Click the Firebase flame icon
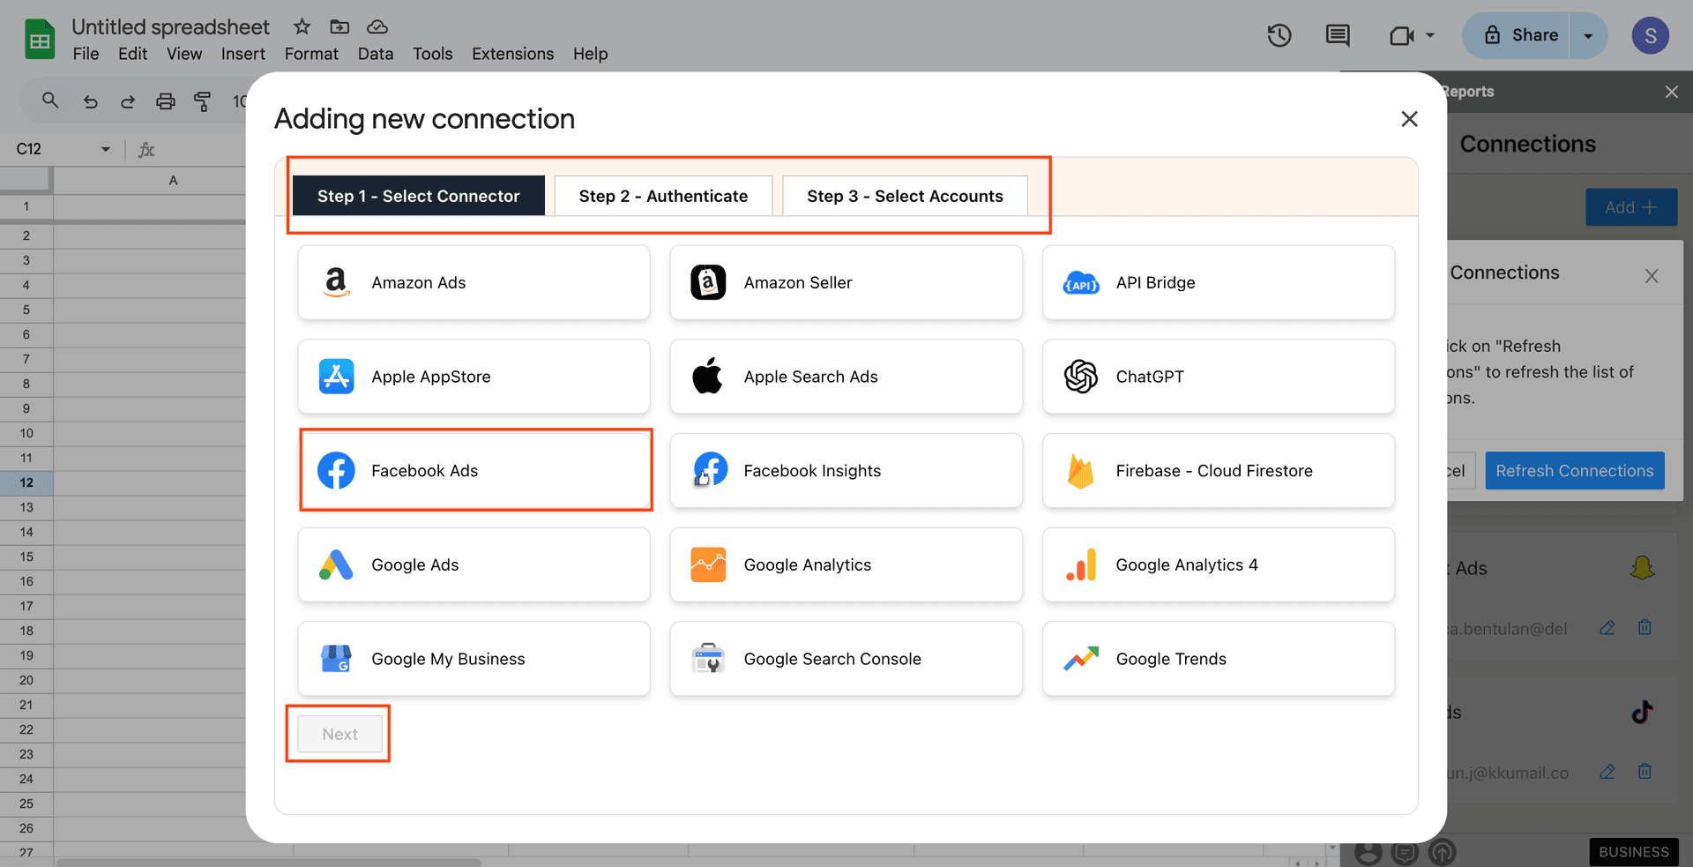1693x867 pixels. click(x=1080, y=472)
